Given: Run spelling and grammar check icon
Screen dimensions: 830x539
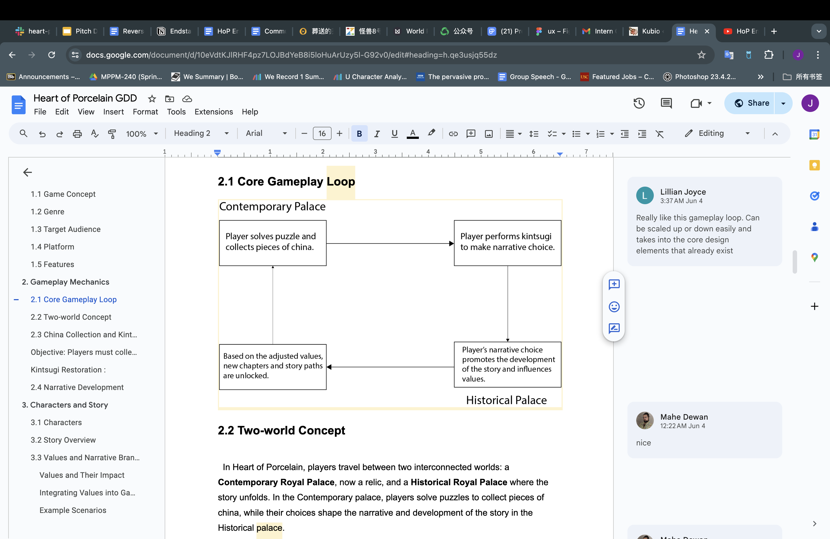Looking at the screenshot, I should pos(94,134).
